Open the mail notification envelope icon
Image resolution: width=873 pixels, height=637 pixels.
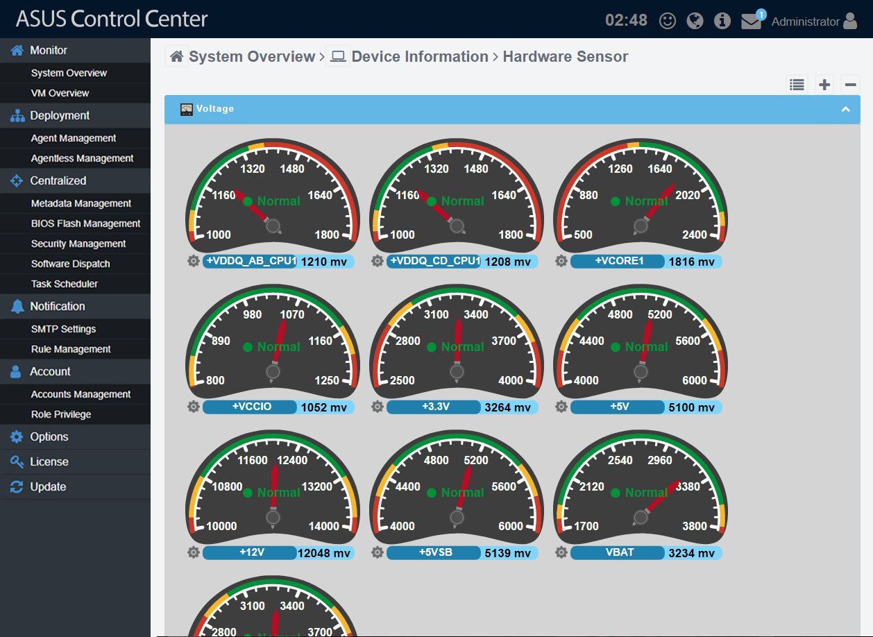tap(752, 21)
